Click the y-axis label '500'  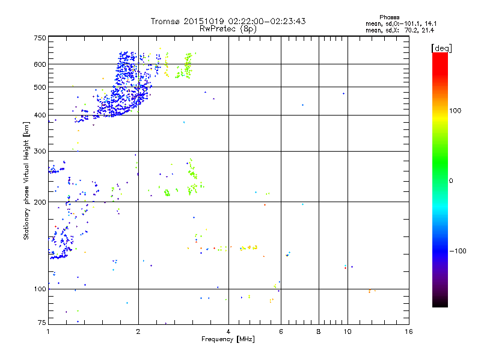tap(40, 87)
